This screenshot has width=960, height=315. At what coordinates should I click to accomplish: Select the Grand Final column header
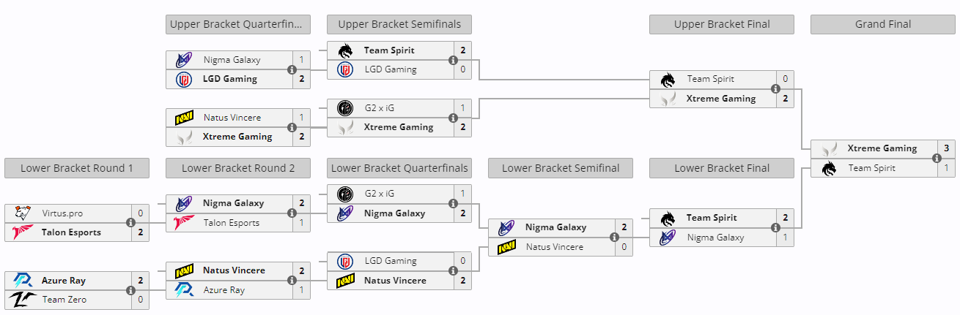[883, 24]
